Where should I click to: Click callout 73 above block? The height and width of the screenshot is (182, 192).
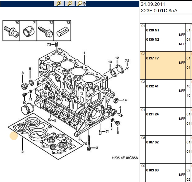click(49, 44)
